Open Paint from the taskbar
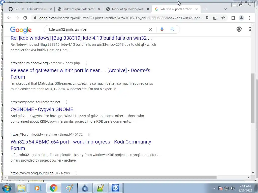This screenshot has height=193, width=258. point(69,188)
